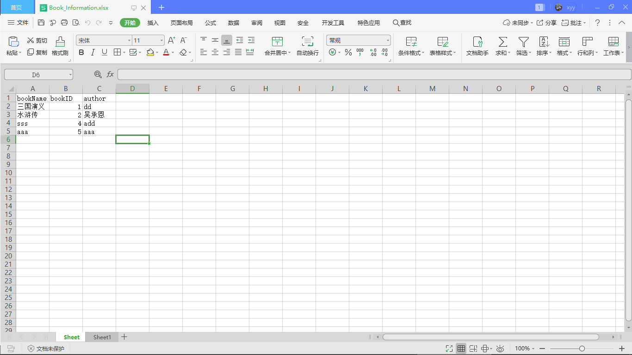The image size is (632, 355).
Task: Click the zoom slider handle
Action: point(582,349)
